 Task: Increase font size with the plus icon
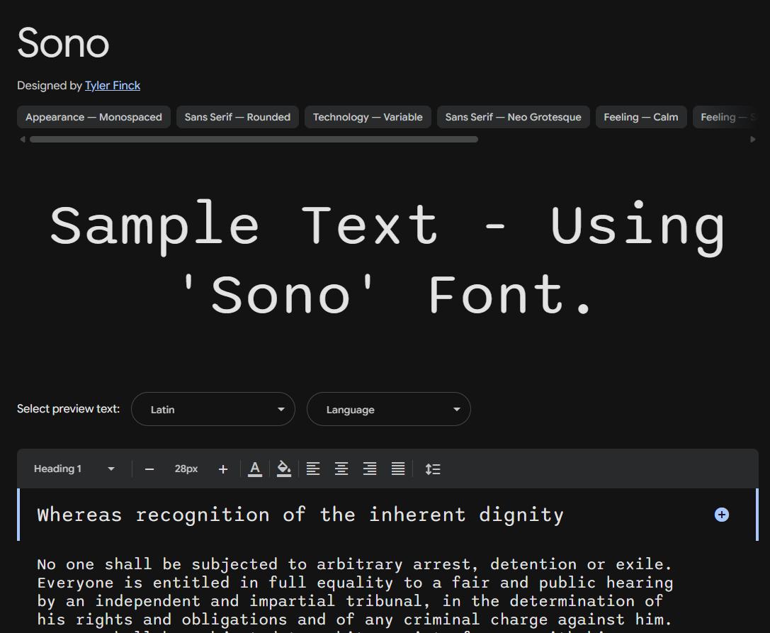(223, 469)
